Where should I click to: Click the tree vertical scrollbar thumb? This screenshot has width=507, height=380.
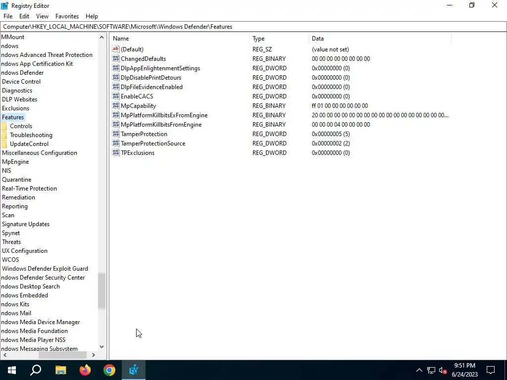coord(101,291)
